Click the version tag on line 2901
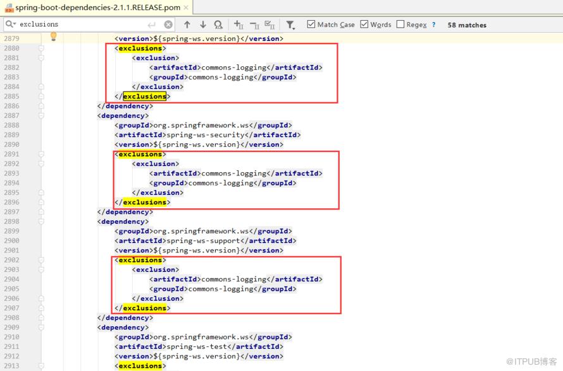This screenshot has width=563, height=371. 199,250
